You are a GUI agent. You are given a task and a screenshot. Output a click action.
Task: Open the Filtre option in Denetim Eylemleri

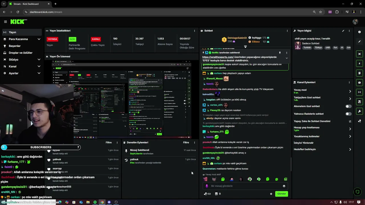pos(186,142)
